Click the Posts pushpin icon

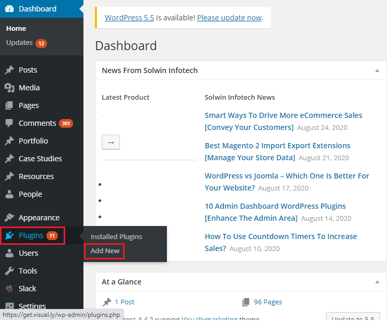coord(9,70)
